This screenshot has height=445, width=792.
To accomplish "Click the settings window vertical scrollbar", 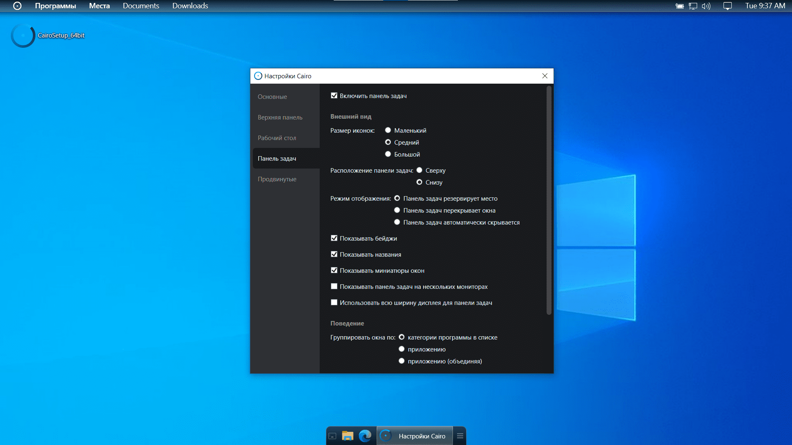I will coord(549,200).
